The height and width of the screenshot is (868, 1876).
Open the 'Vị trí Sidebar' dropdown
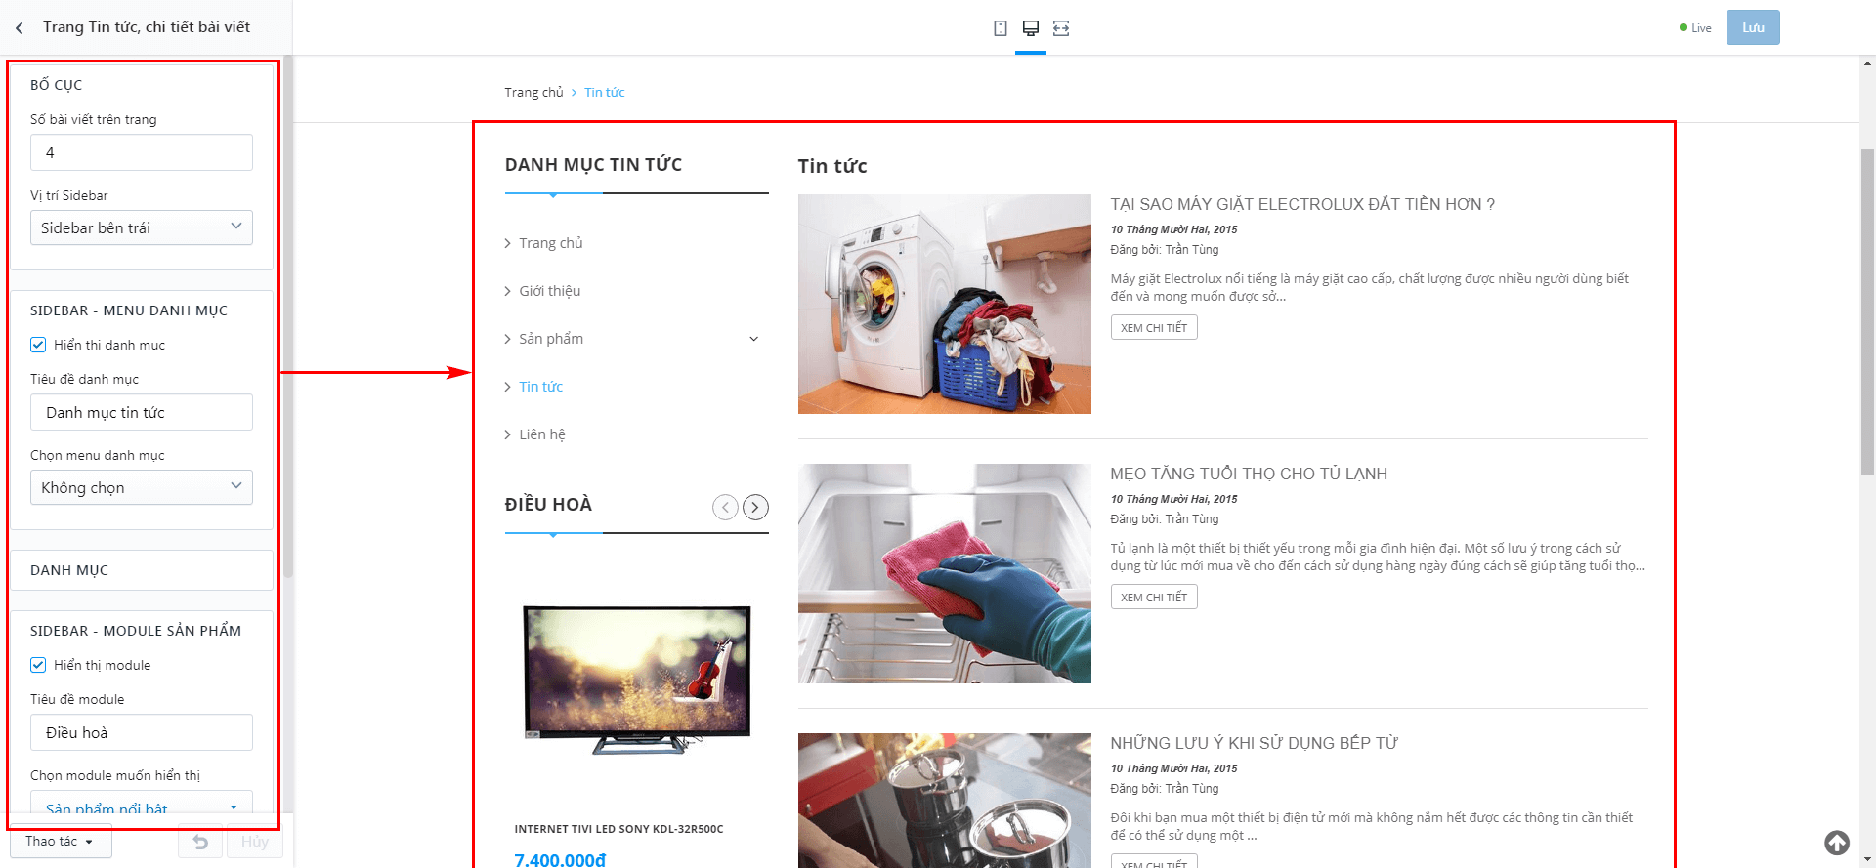(142, 227)
